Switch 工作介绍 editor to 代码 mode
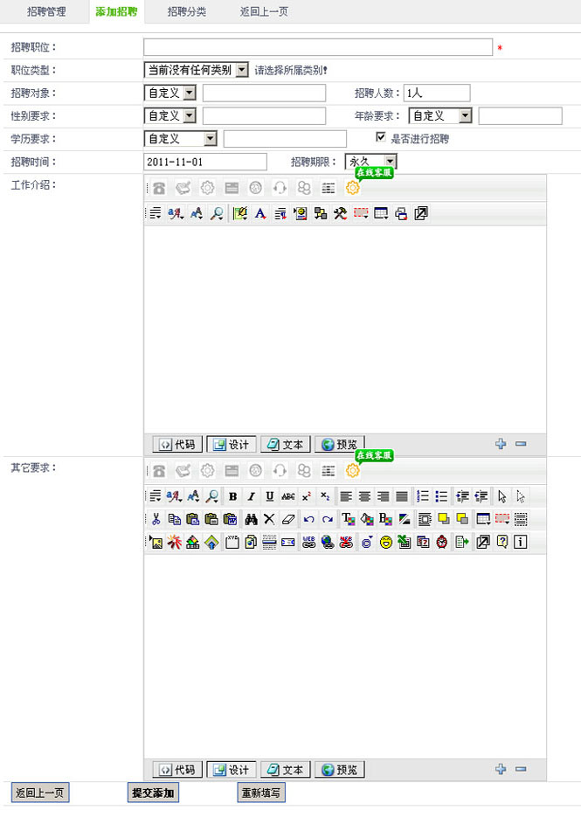 pos(175,444)
